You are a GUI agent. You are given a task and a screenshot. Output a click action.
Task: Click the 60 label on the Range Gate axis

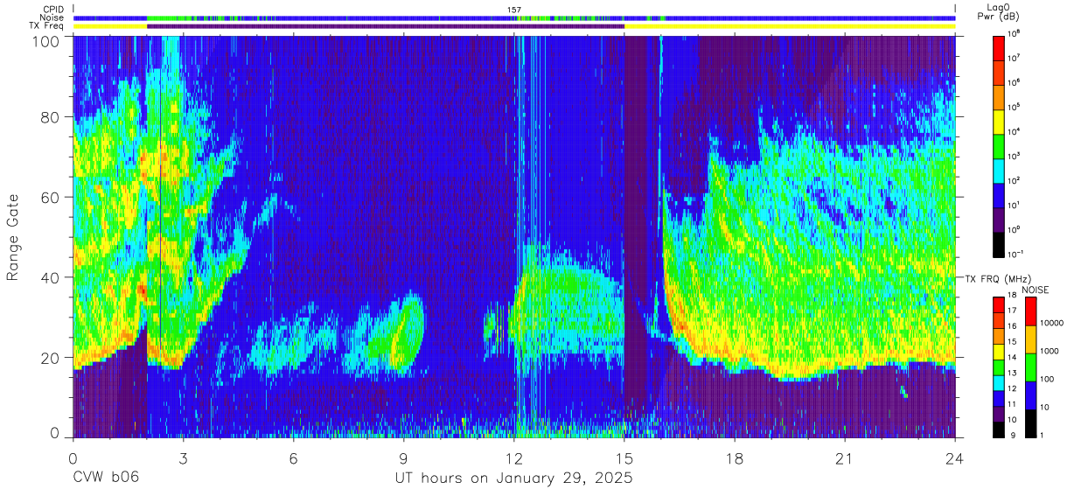pyautogui.click(x=50, y=197)
